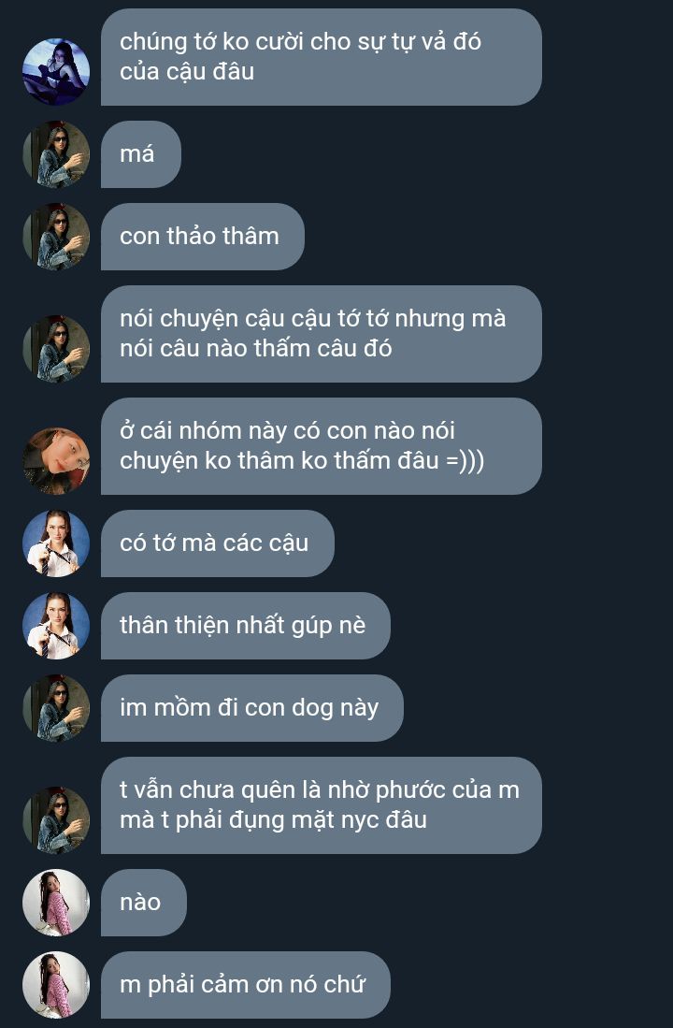Tap the "nói câu nào thấm câu đó" bubble

coord(322,334)
